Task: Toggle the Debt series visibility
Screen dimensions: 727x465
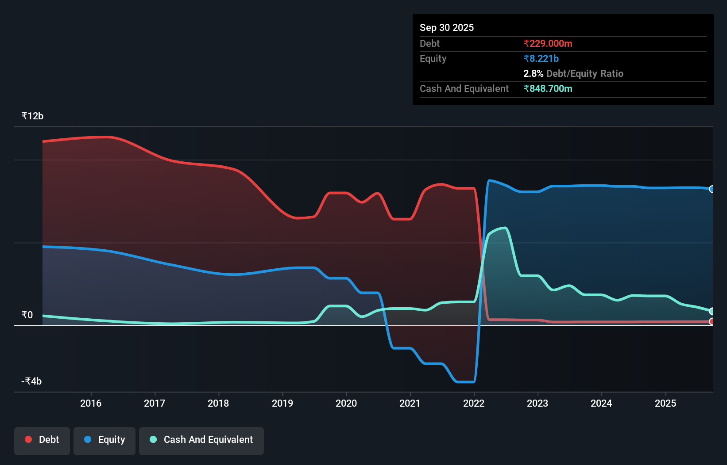Action: (42, 440)
